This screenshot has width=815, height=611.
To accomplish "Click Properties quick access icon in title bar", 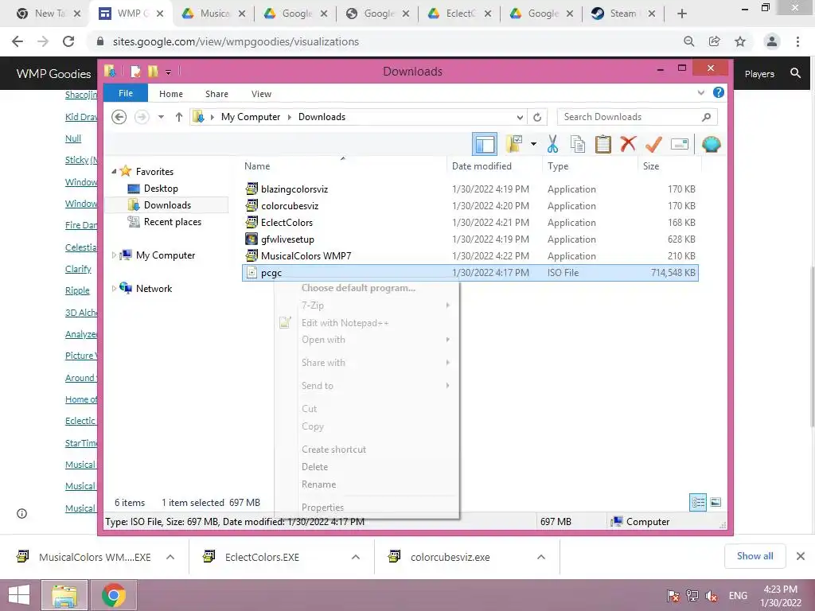I will (x=135, y=71).
